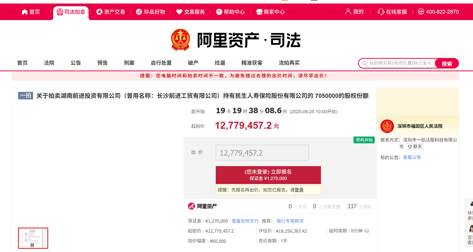The width and height of the screenshot is (473, 252).
Task: Open the 破产 navigation item
Action: 193,63
